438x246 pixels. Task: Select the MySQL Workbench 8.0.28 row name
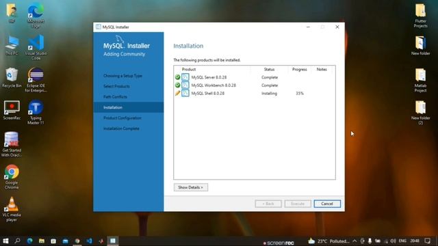(214, 85)
